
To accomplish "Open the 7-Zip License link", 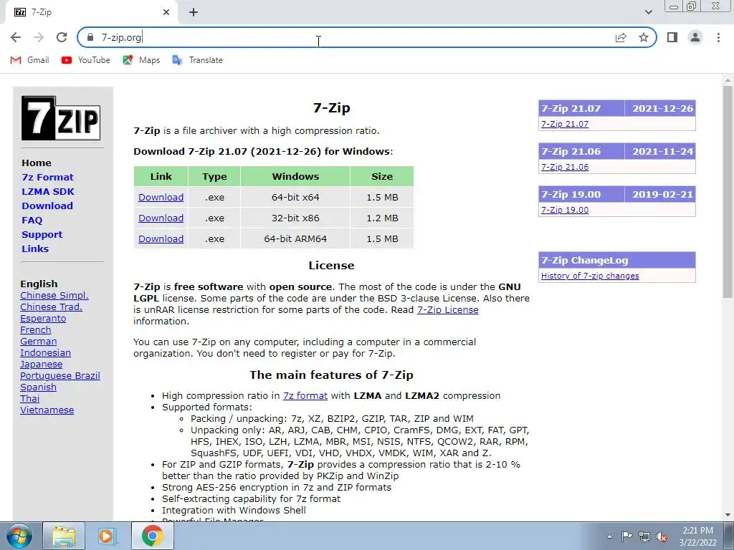I will 447,309.
